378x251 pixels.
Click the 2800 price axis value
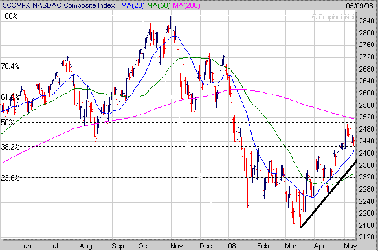pos(366,33)
